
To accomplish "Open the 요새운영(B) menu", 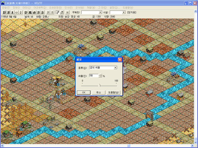I will point(55,7).
